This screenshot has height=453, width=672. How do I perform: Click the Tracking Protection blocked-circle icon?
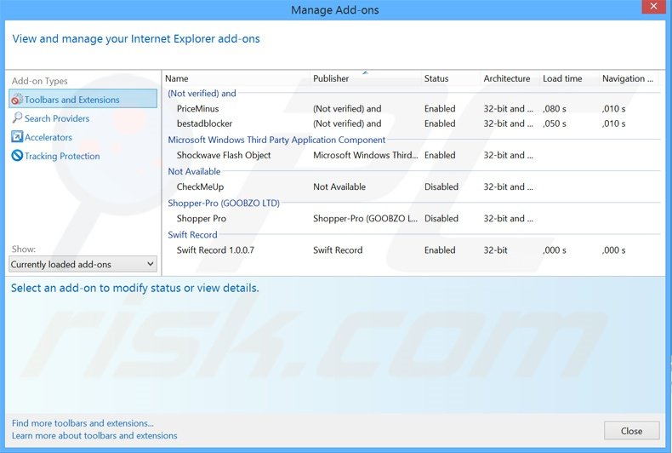[x=17, y=155]
